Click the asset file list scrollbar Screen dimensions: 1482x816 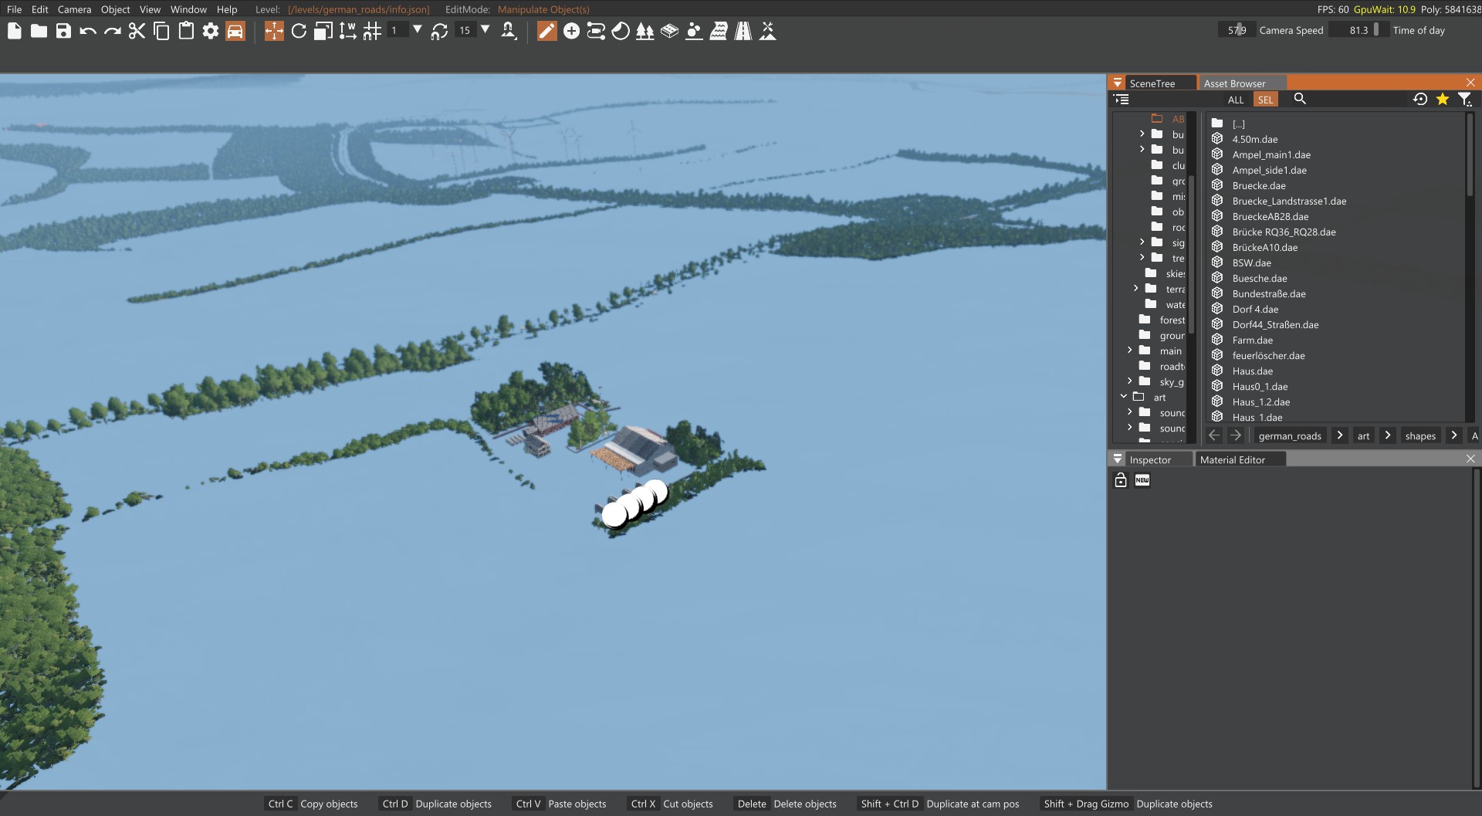pyautogui.click(x=1470, y=154)
